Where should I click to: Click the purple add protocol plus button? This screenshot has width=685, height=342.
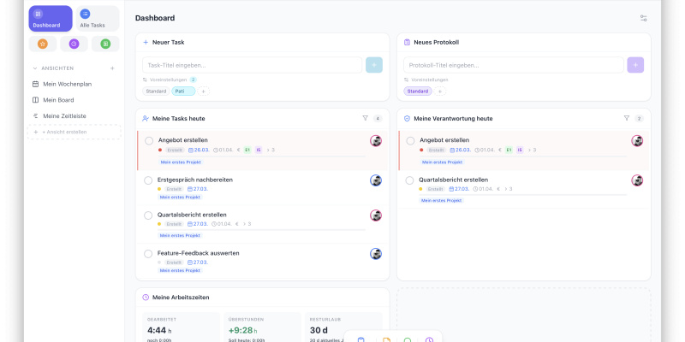click(635, 65)
